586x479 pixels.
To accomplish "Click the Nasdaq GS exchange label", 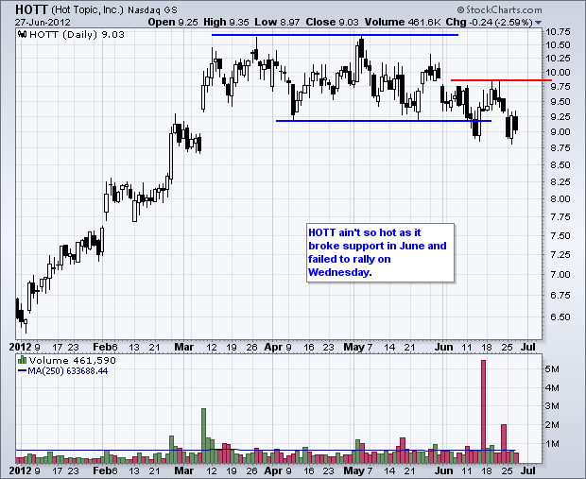I will [152, 10].
